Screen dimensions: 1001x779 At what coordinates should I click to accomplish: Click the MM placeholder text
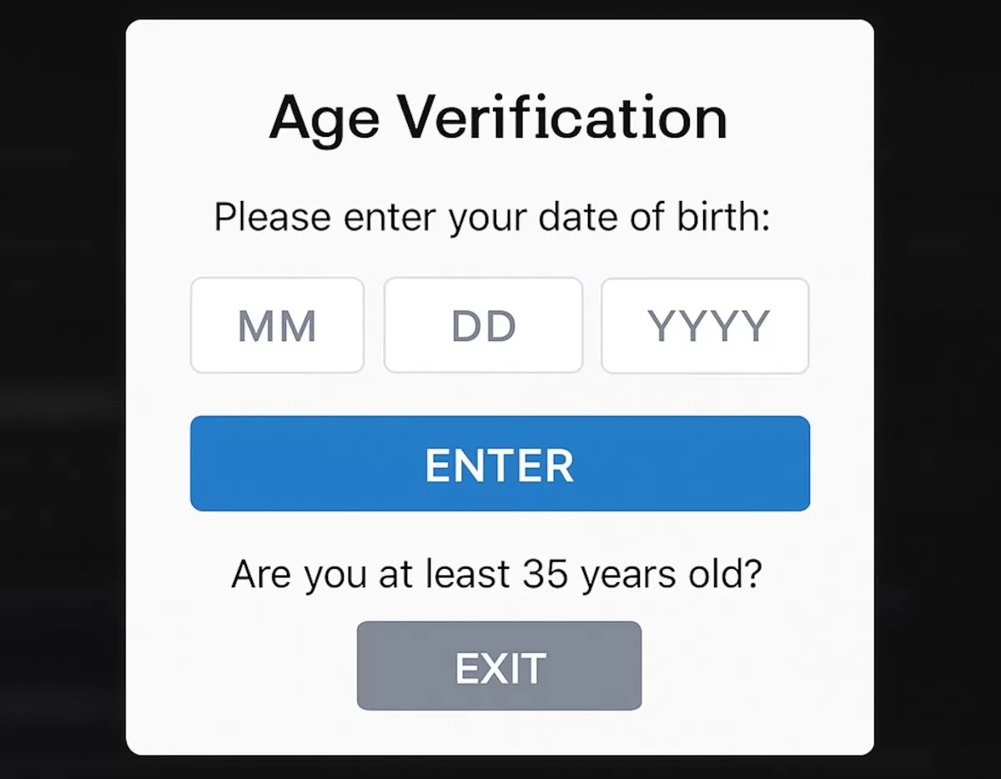(x=277, y=327)
